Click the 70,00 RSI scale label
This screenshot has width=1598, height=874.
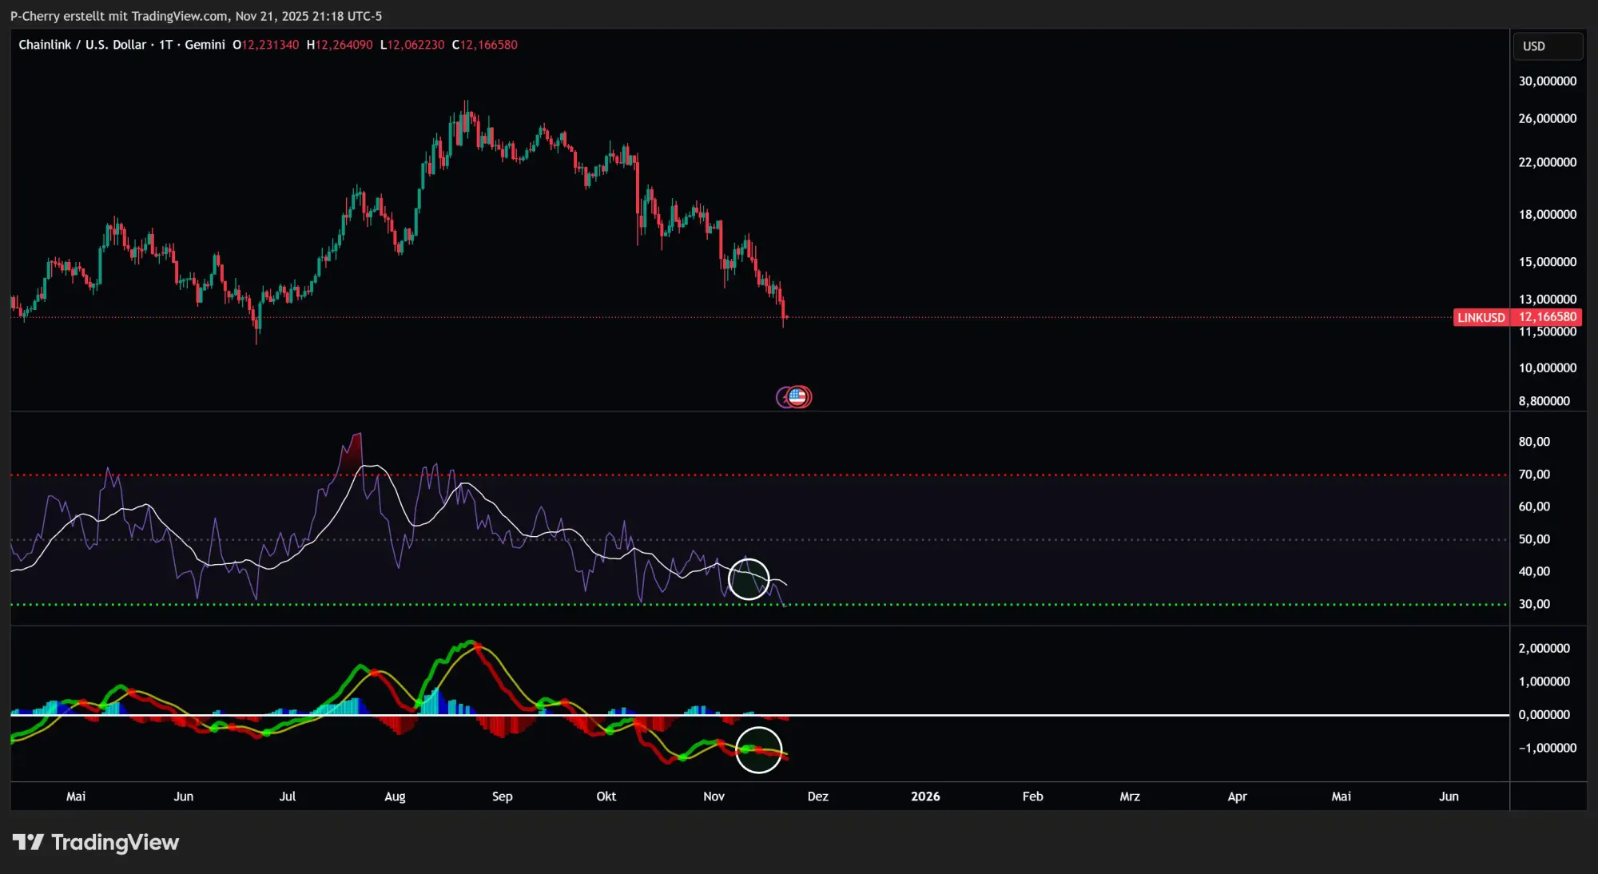[x=1533, y=475]
